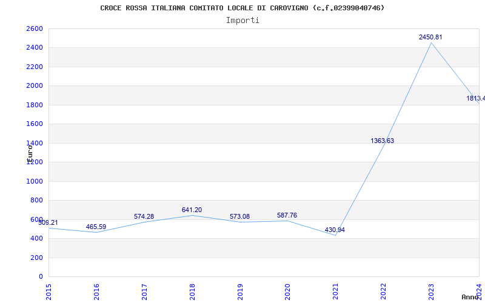Click the chart title CROCE ROSSA ITALIANA
This screenshot has height=303, width=485.
tap(242, 8)
